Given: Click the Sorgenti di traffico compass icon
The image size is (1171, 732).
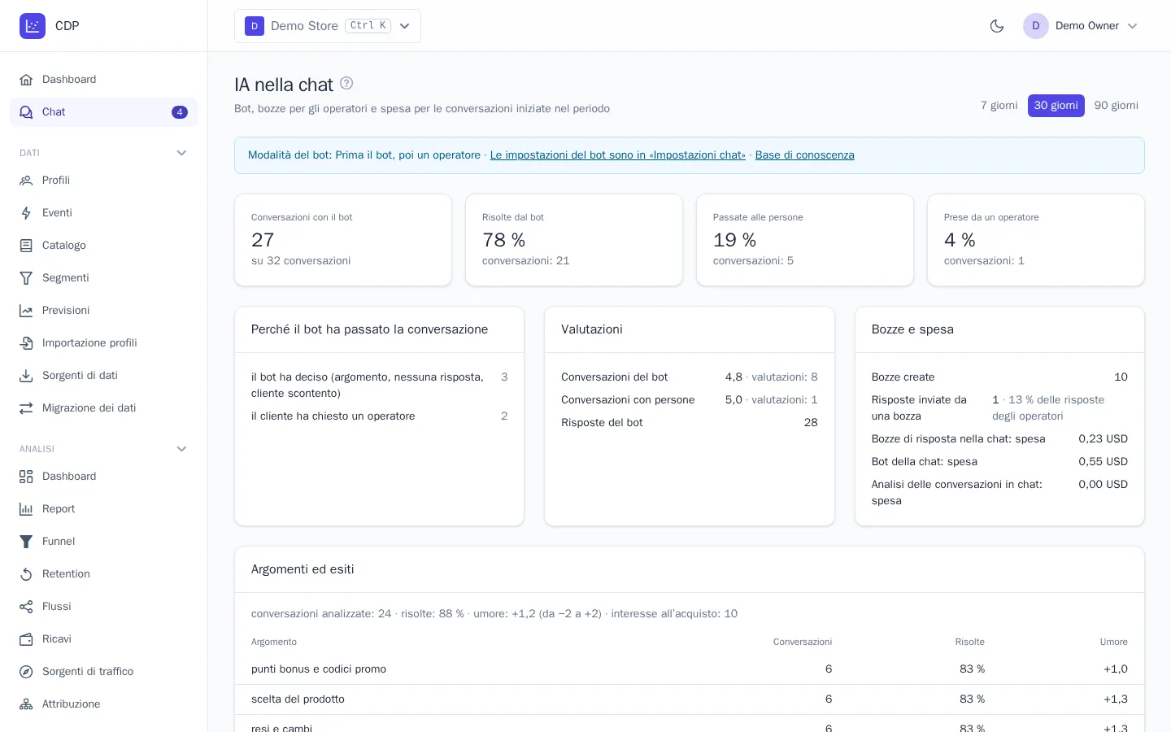Looking at the screenshot, I should [26, 672].
